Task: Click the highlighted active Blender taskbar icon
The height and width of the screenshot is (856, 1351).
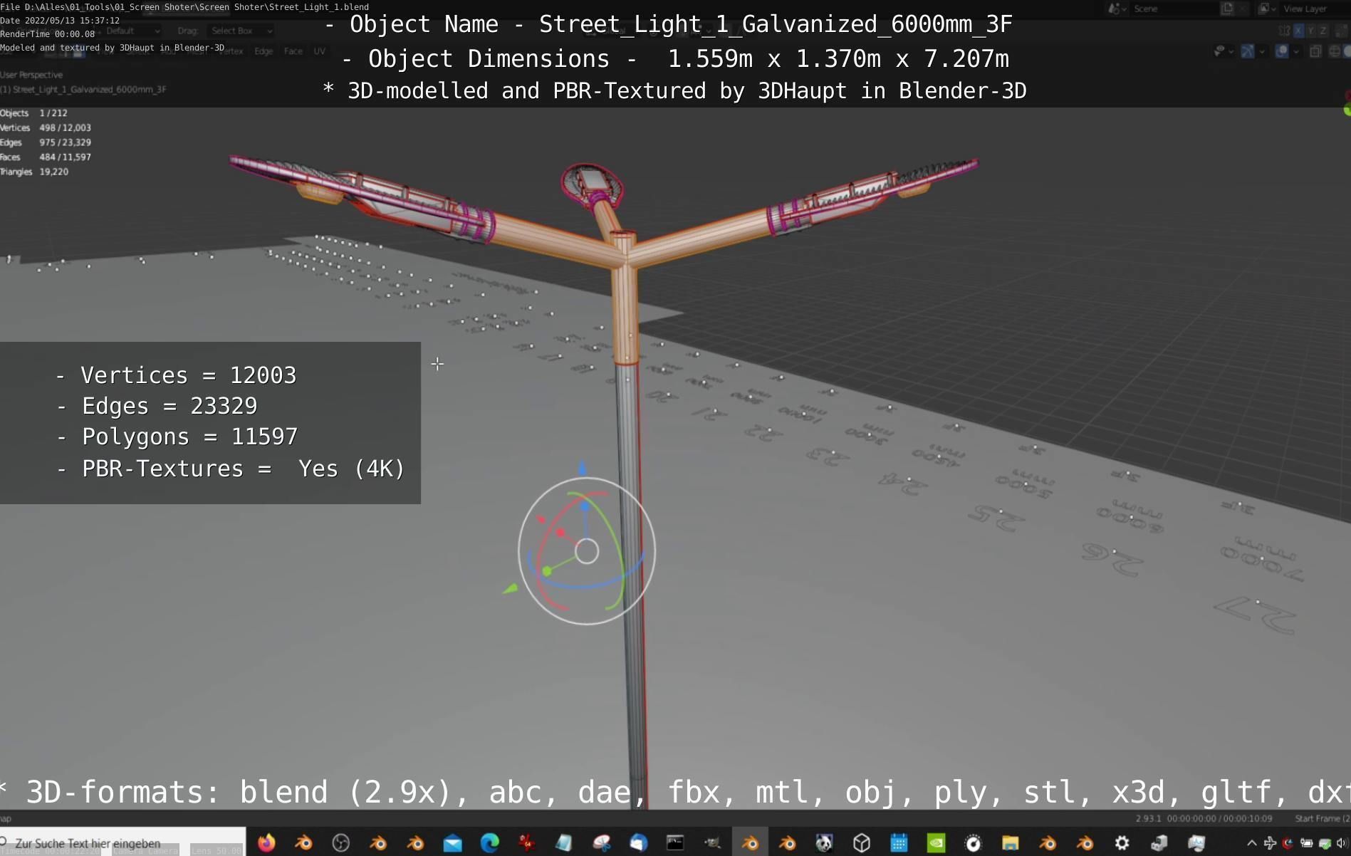Action: click(750, 843)
